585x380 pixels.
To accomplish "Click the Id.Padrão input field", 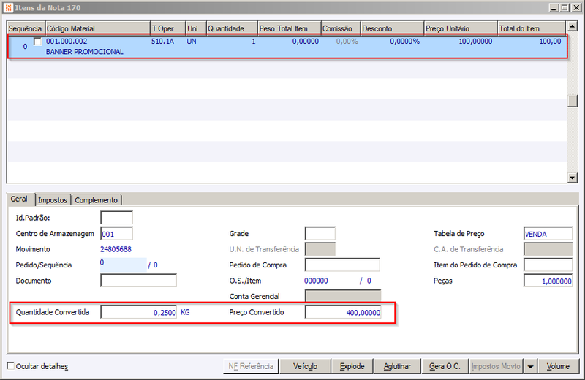I will [x=116, y=218].
